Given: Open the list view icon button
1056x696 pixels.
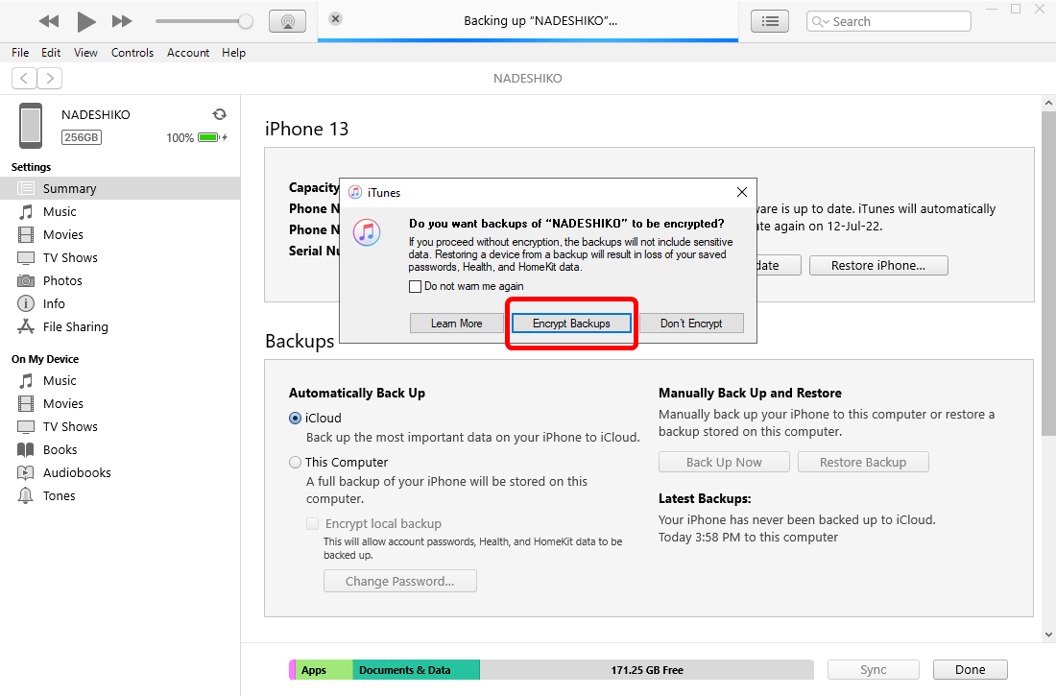Looking at the screenshot, I should (x=769, y=21).
